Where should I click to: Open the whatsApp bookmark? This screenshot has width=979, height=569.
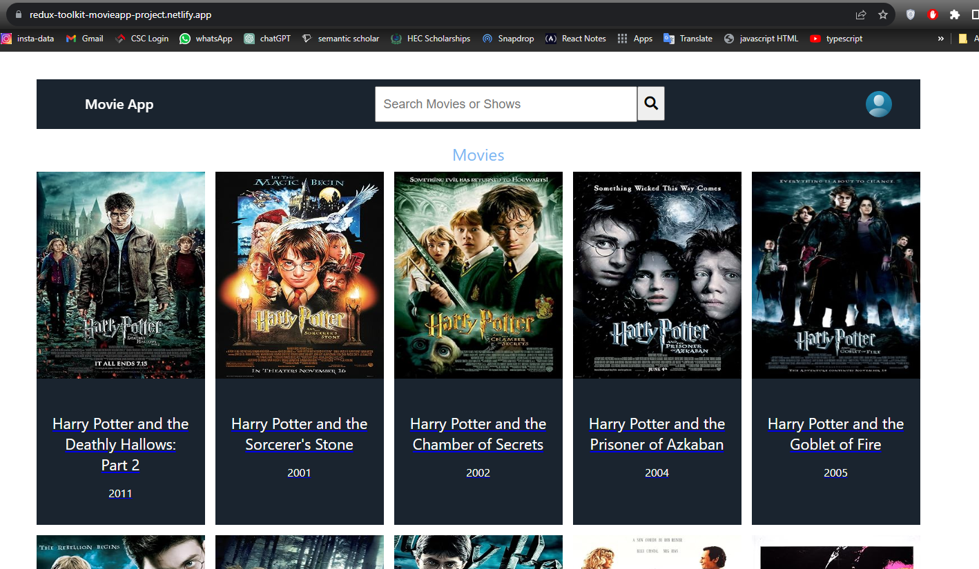(206, 39)
